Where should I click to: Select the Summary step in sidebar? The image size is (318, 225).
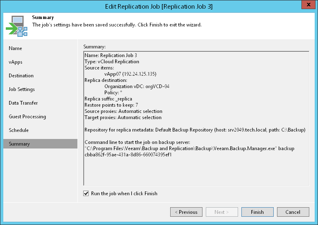click(x=19, y=144)
